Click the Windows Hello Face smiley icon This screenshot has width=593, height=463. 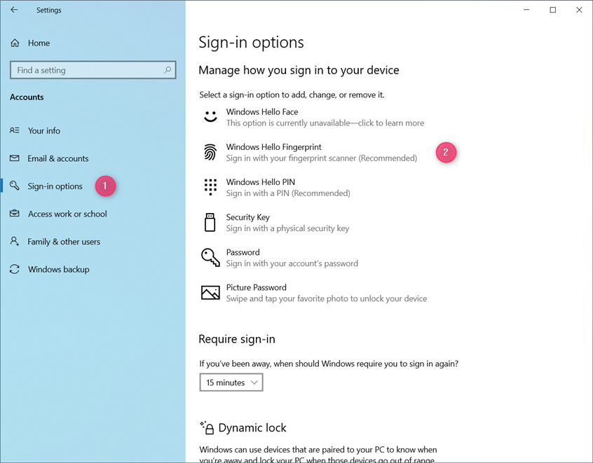[x=210, y=117]
